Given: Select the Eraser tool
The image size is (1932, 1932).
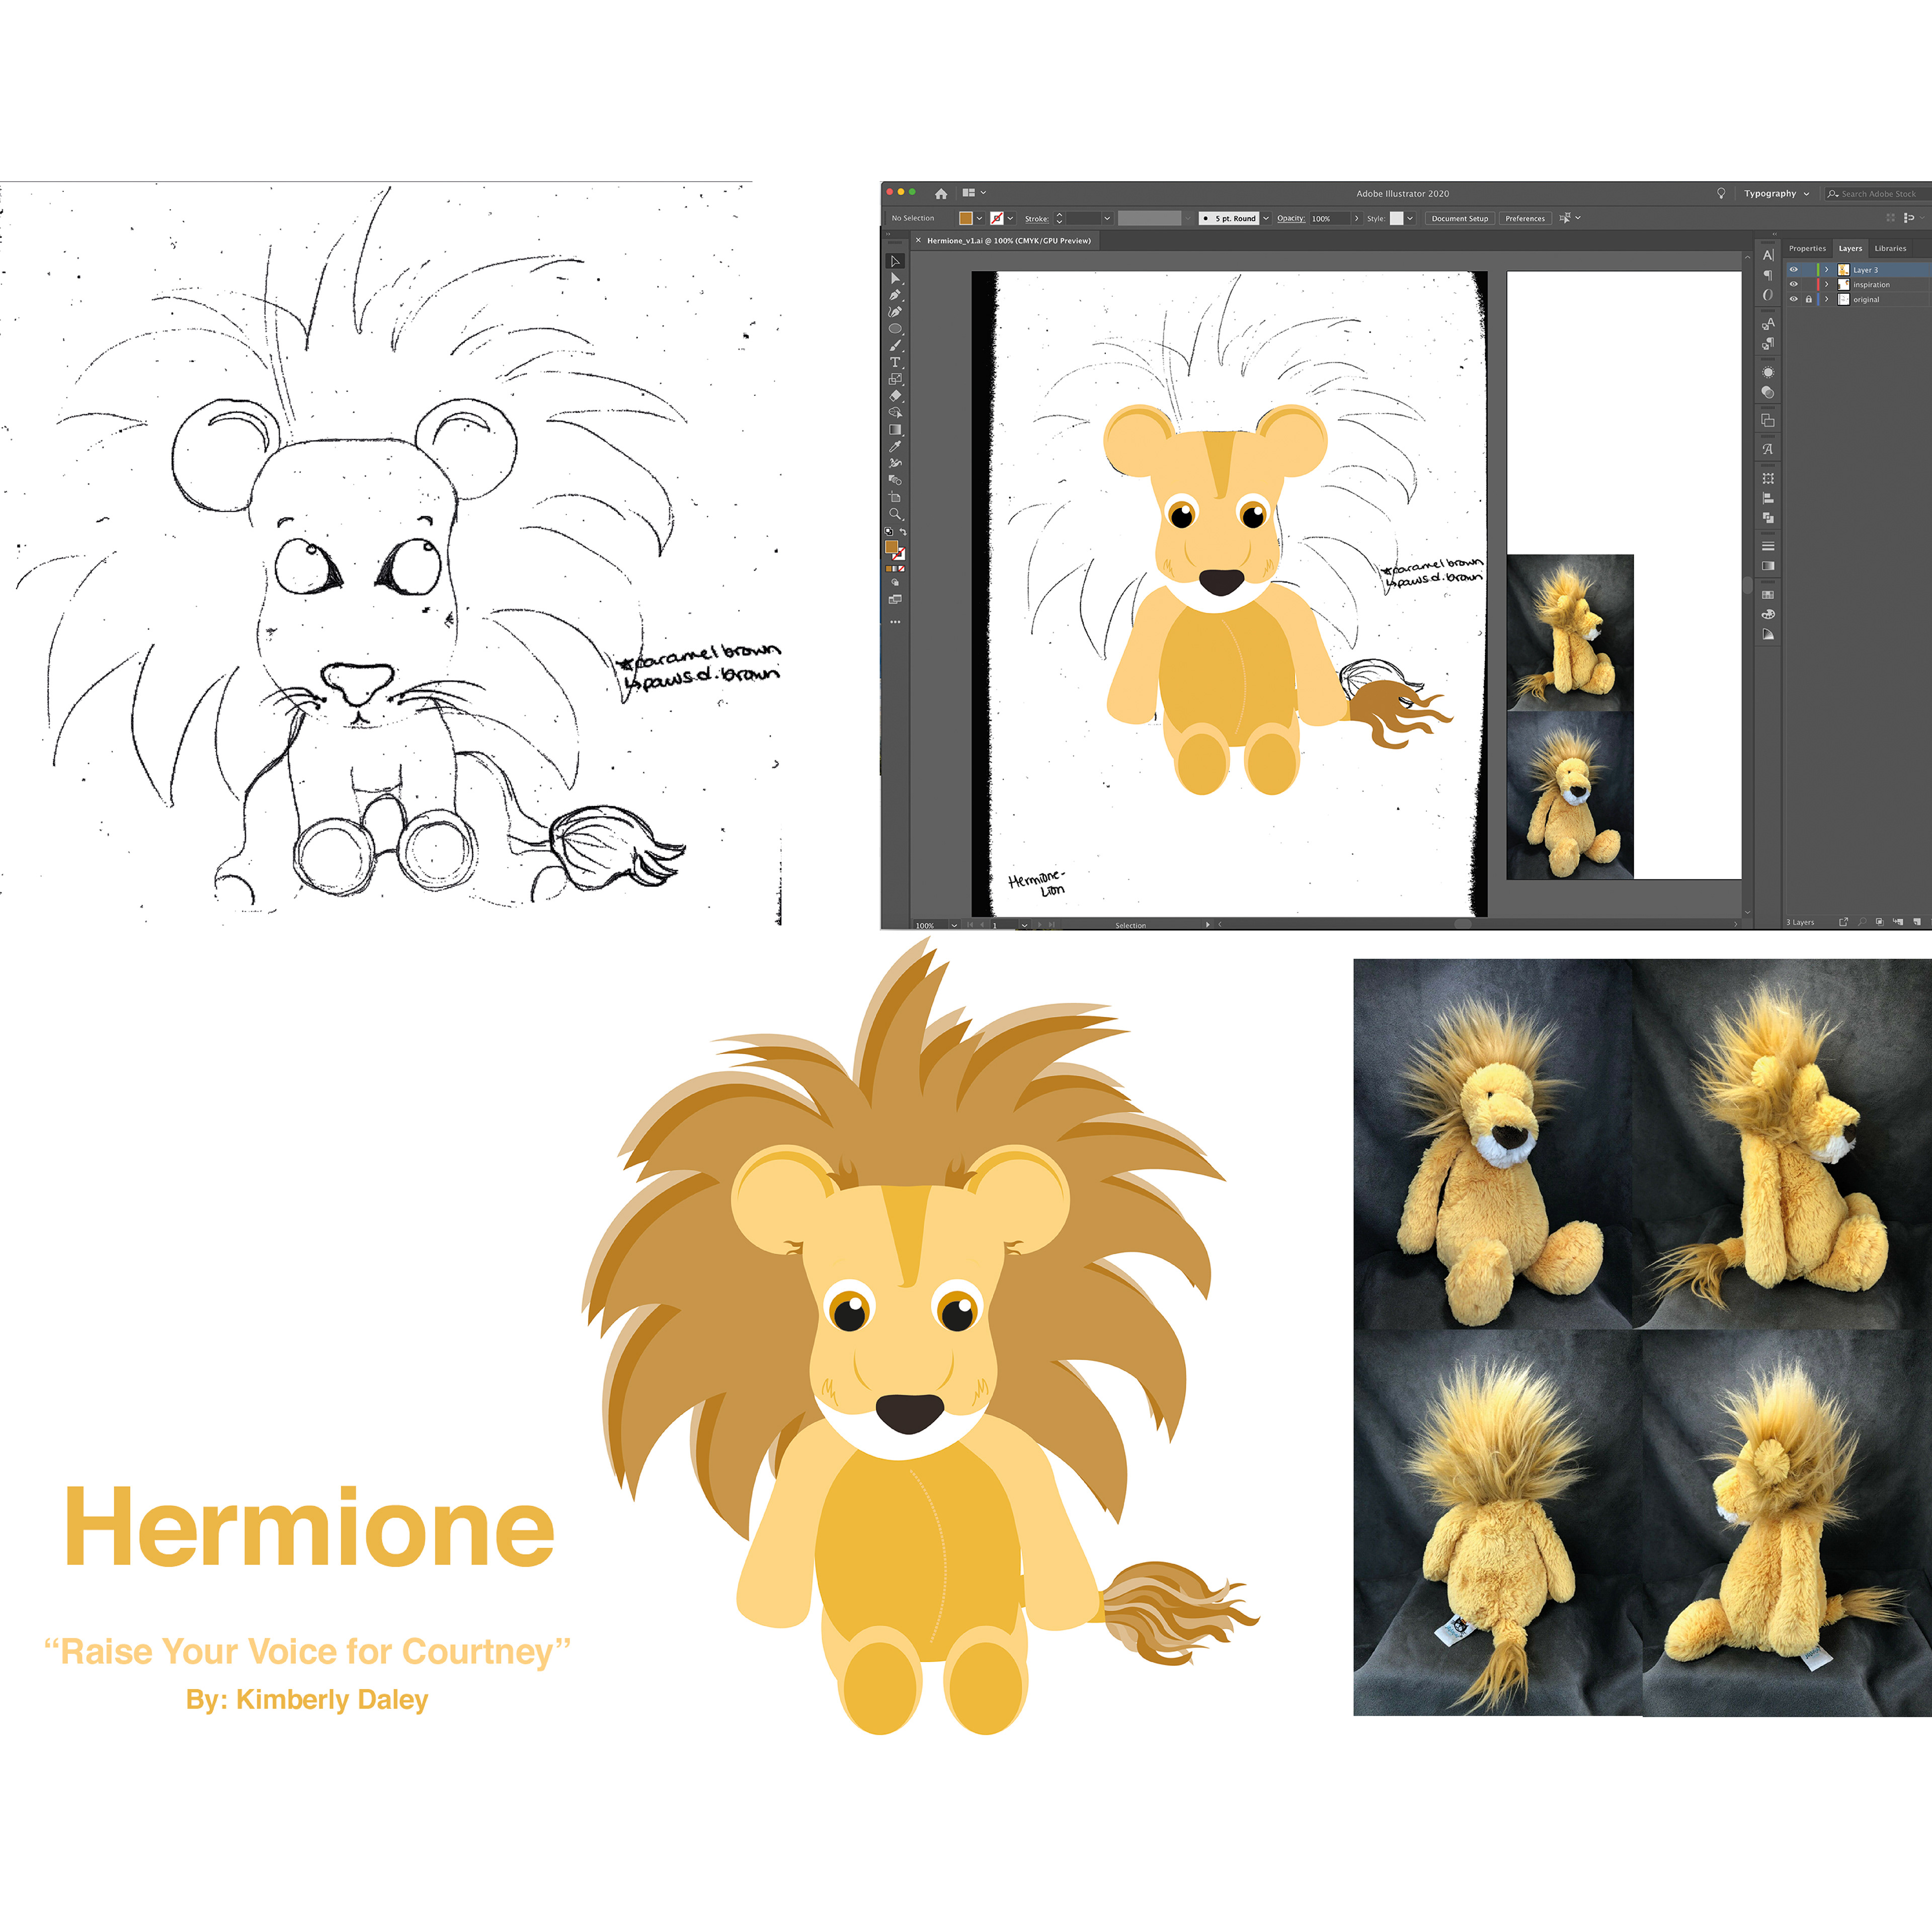Looking at the screenshot, I should click(895, 396).
